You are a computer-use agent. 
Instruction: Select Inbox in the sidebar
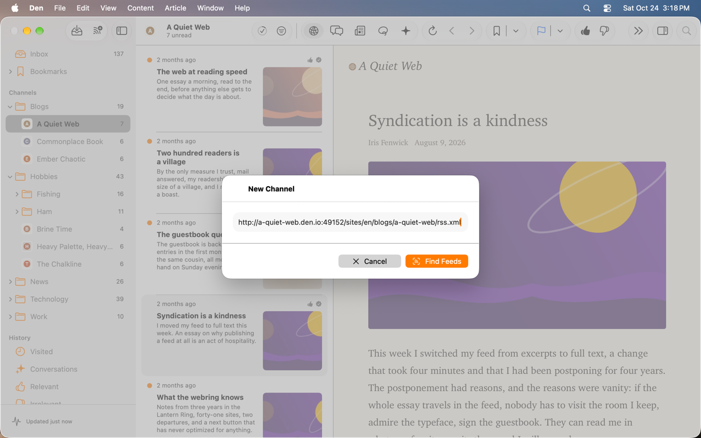(68, 54)
